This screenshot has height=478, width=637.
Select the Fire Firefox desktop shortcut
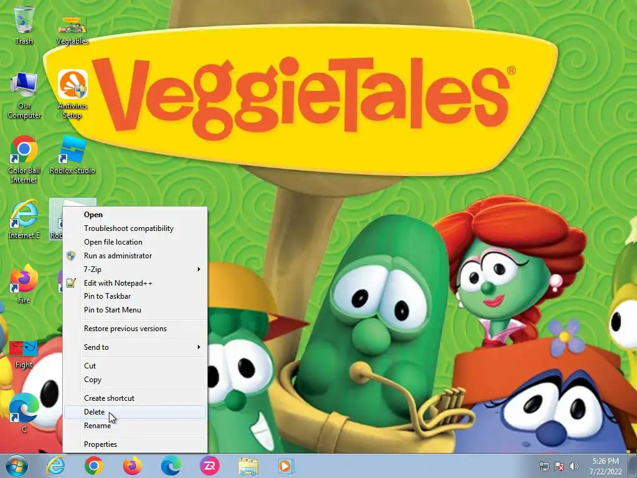24,284
